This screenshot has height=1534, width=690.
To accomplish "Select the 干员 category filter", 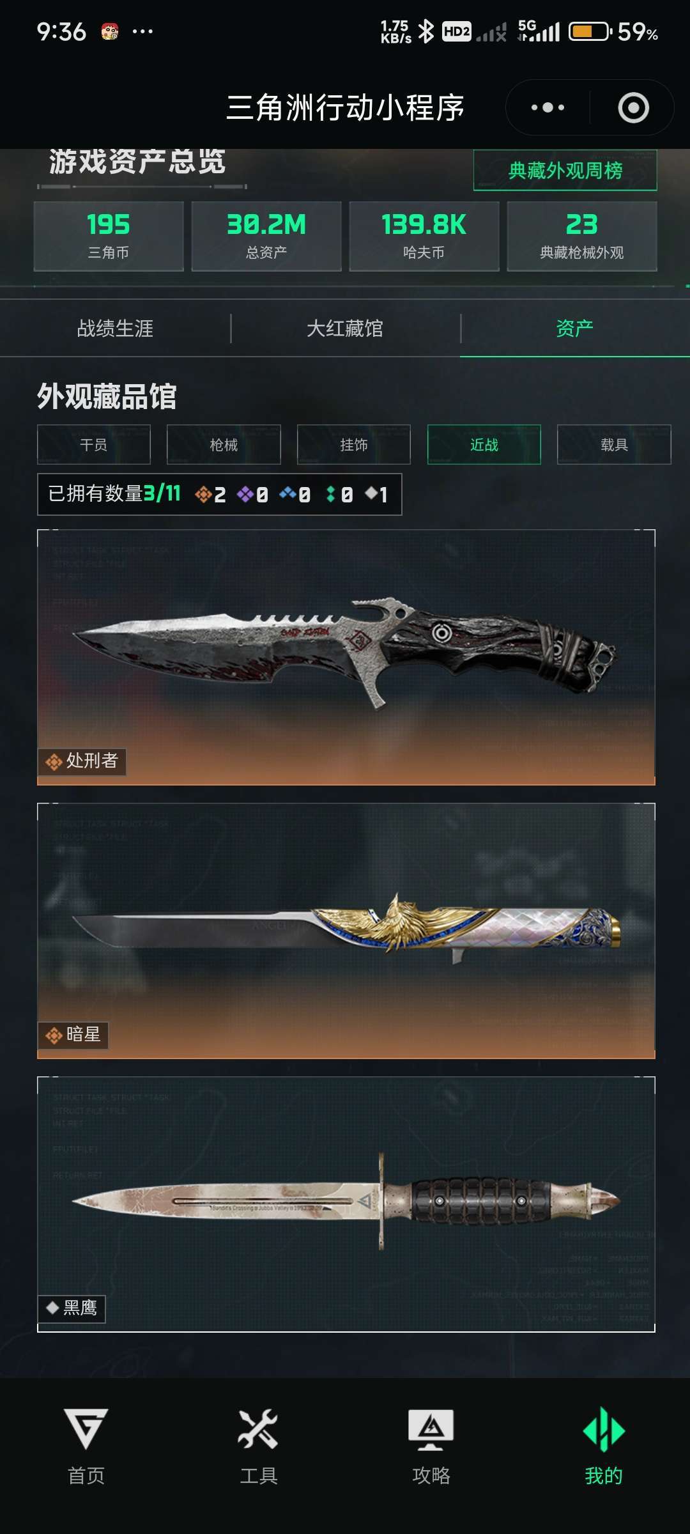I will pyautogui.click(x=94, y=444).
